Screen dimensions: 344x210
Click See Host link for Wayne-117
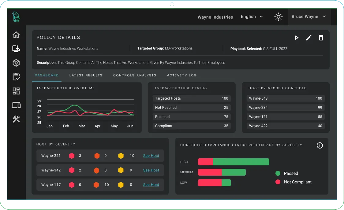click(x=151, y=185)
